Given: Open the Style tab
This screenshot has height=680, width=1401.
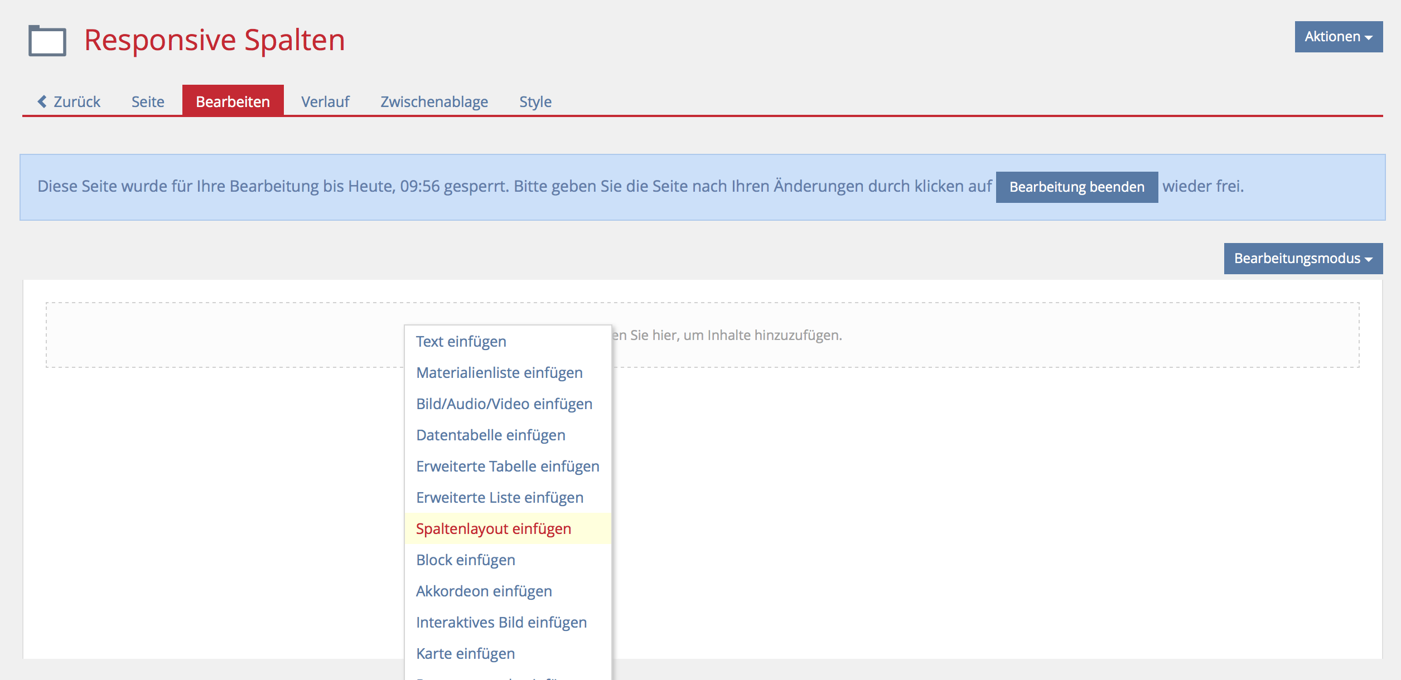Looking at the screenshot, I should point(535,101).
